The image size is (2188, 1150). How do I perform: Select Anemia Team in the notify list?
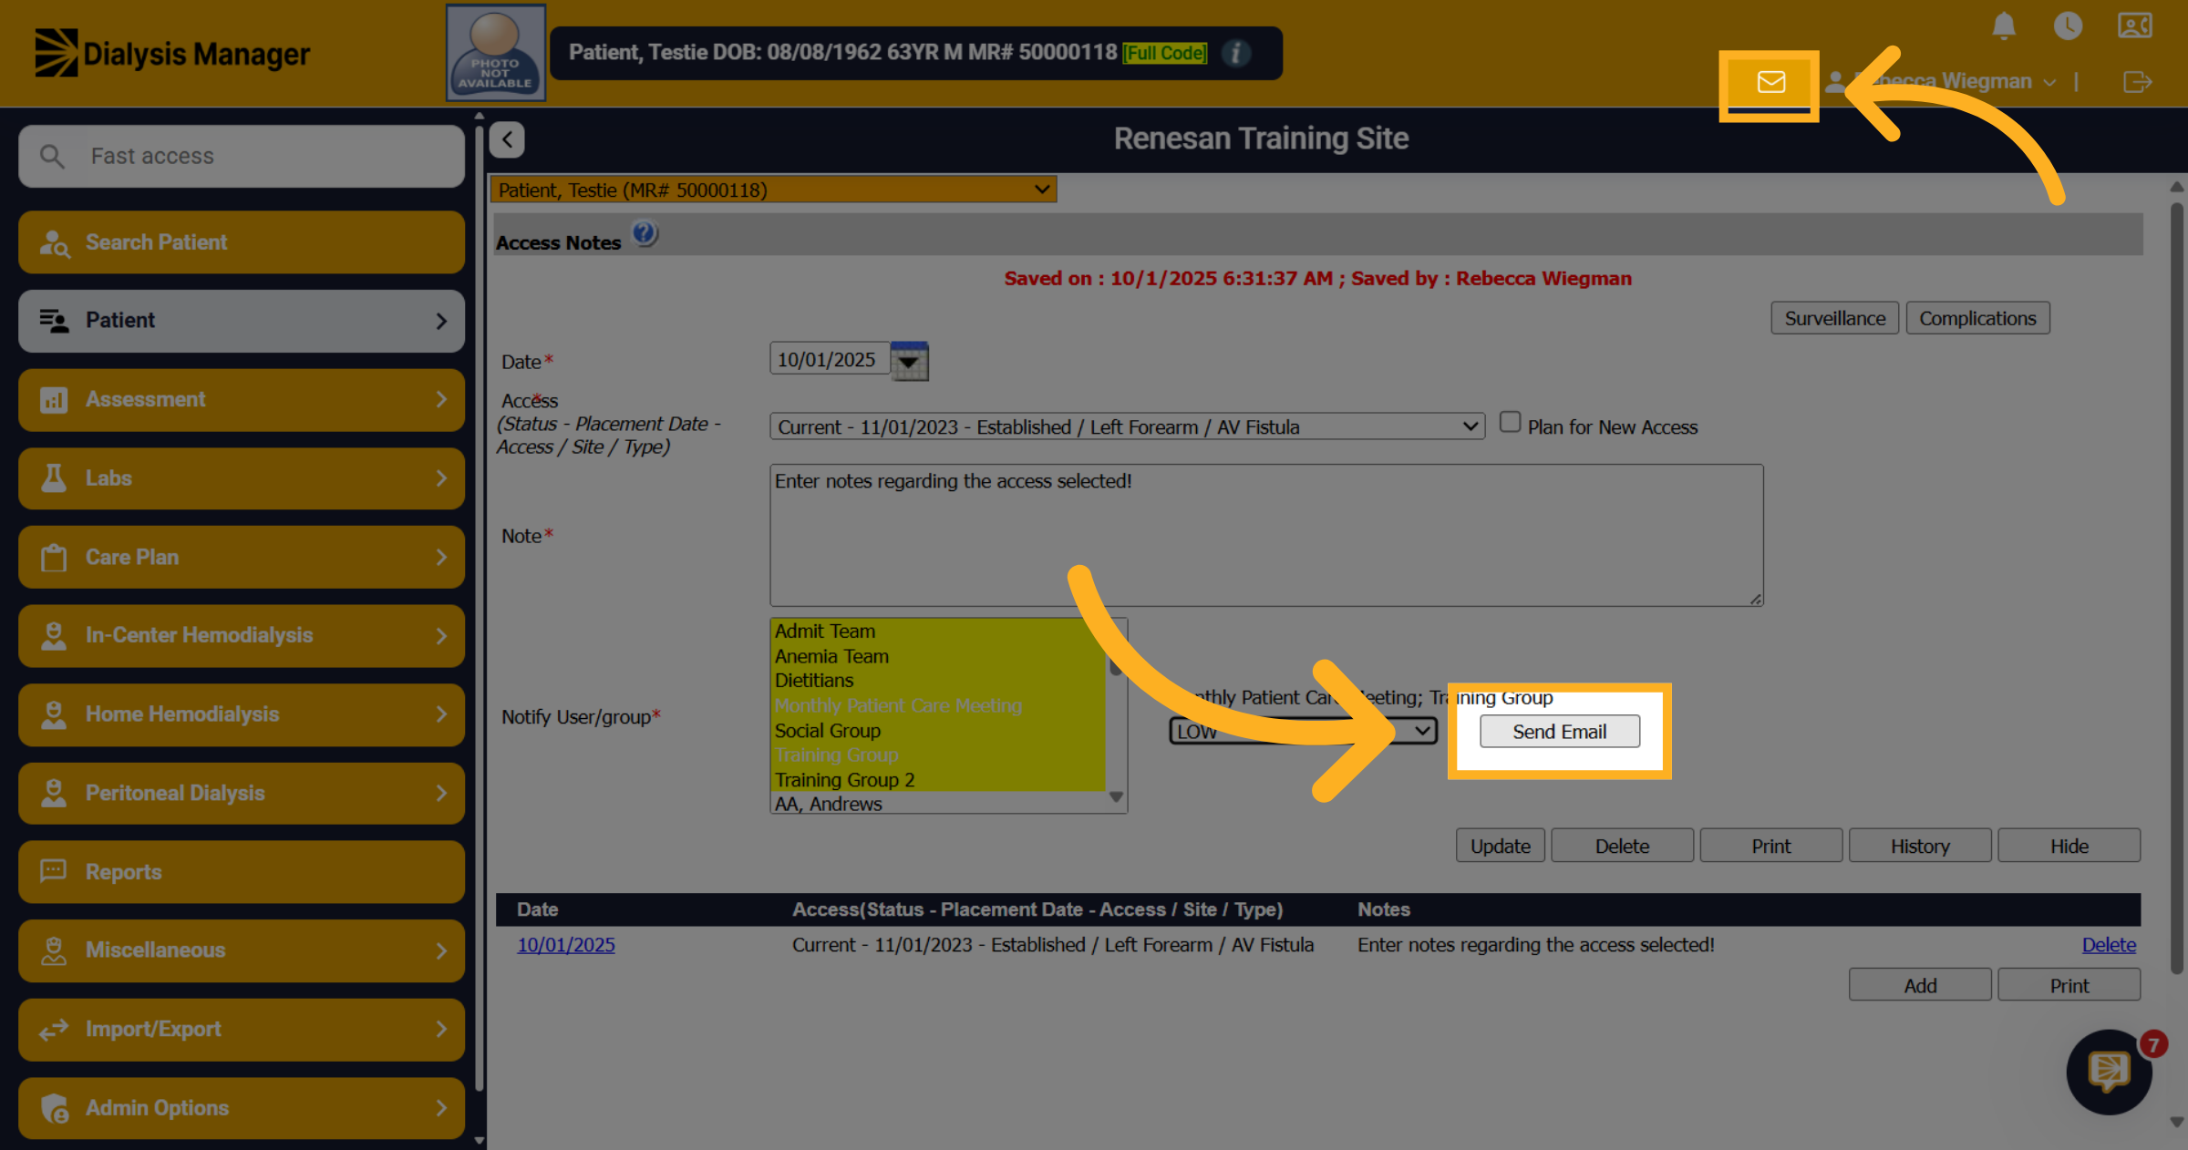pos(938,656)
